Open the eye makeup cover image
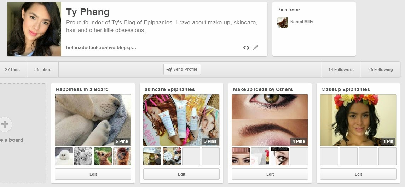 pyautogui.click(x=270, y=120)
